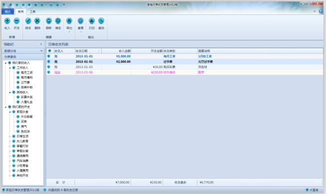Open the 分类查询 panel header
Image resolution: width=326 pixels, height=194 pixels.
coord(23,57)
